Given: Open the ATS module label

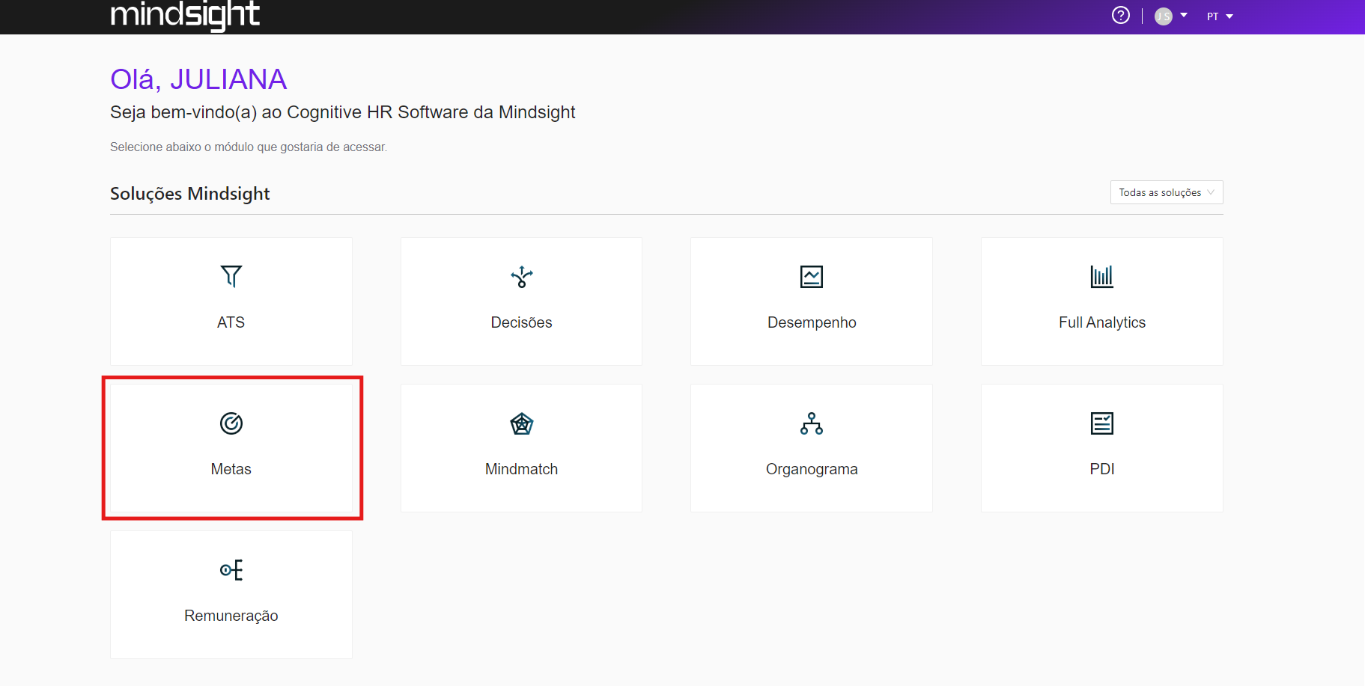Looking at the screenshot, I should pos(231,322).
